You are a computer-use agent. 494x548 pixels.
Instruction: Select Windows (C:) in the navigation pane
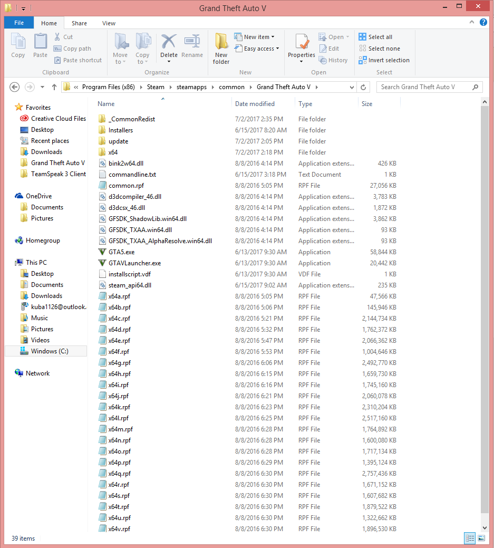pyautogui.click(x=46, y=351)
